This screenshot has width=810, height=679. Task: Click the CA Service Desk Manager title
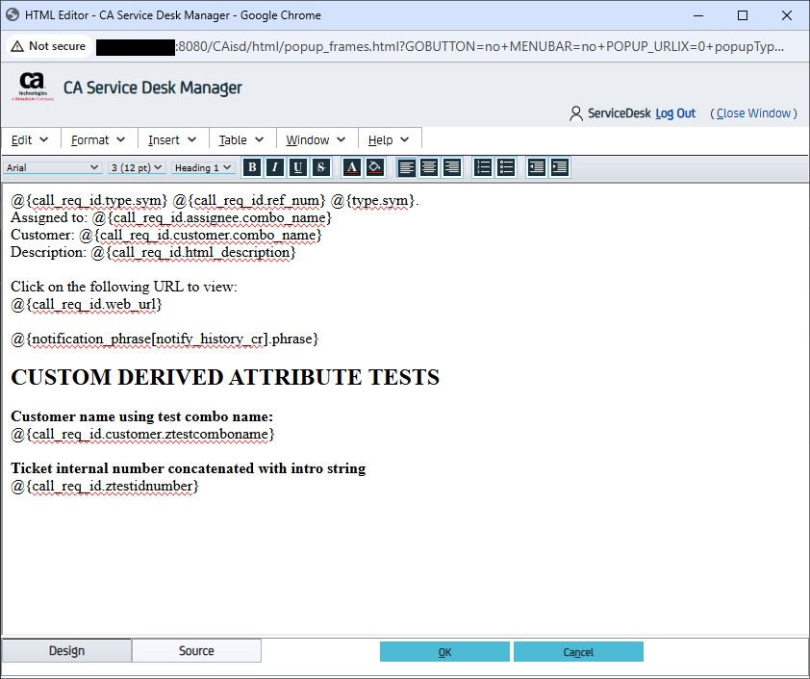153,88
